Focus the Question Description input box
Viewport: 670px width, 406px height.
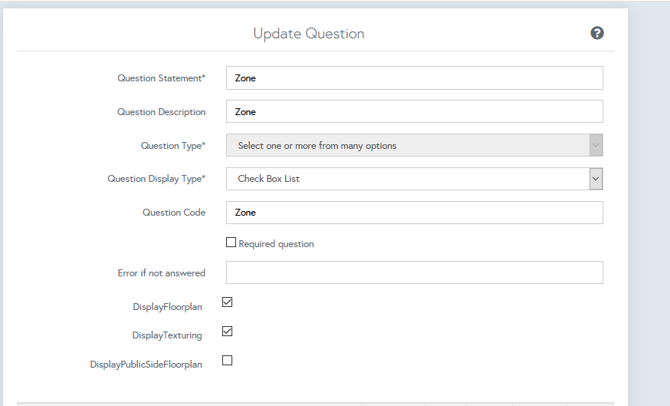pyautogui.click(x=414, y=112)
